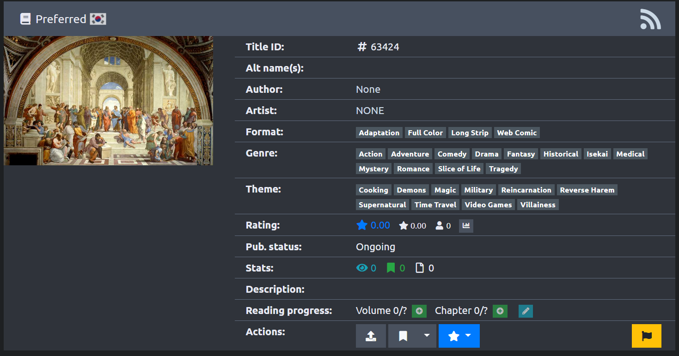The image size is (679, 356).
Task: Increment chapter with the plus button
Action: tap(500, 311)
